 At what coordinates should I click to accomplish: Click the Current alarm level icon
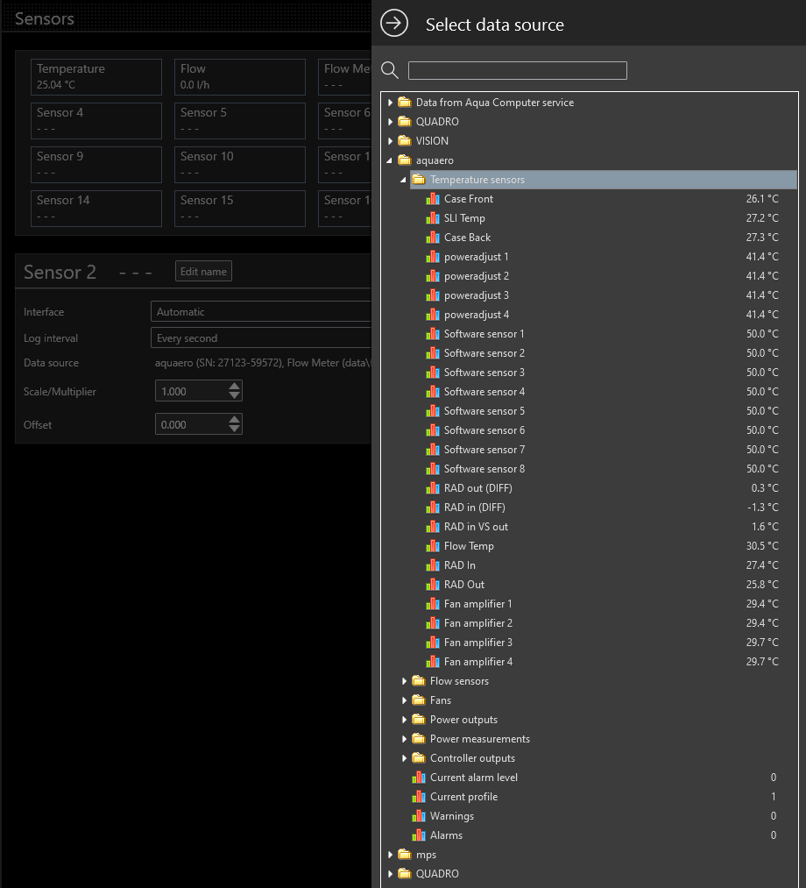pos(419,778)
